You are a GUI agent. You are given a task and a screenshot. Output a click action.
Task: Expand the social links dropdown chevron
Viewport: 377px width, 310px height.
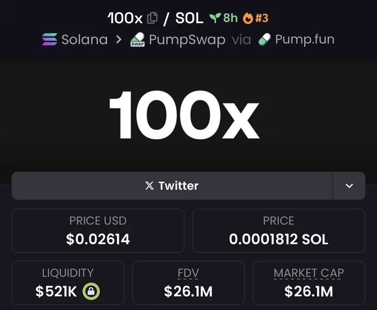349,186
